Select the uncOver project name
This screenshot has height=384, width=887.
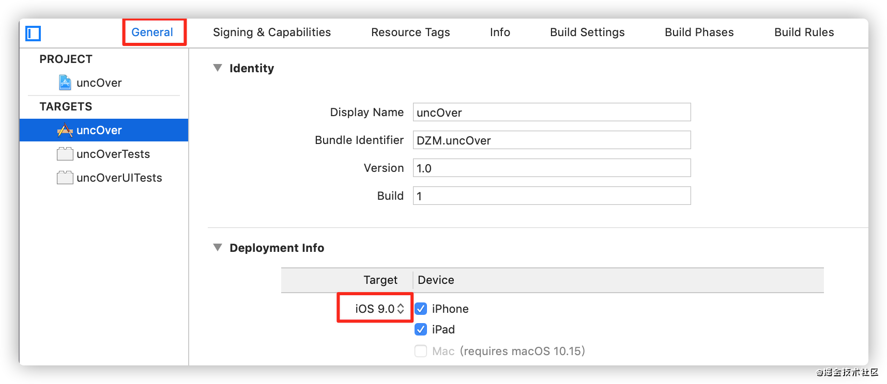(99, 83)
